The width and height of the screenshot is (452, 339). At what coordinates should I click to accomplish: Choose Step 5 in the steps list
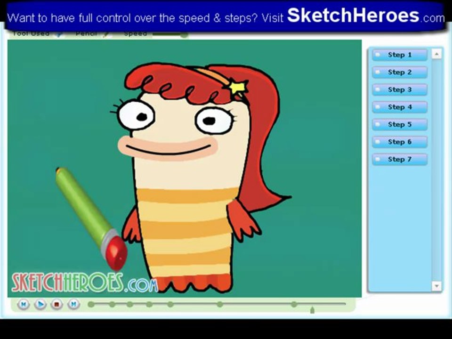pyautogui.click(x=400, y=124)
